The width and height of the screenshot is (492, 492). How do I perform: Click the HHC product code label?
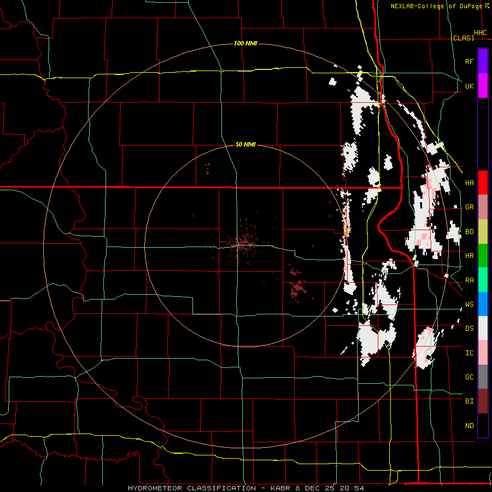coord(480,33)
